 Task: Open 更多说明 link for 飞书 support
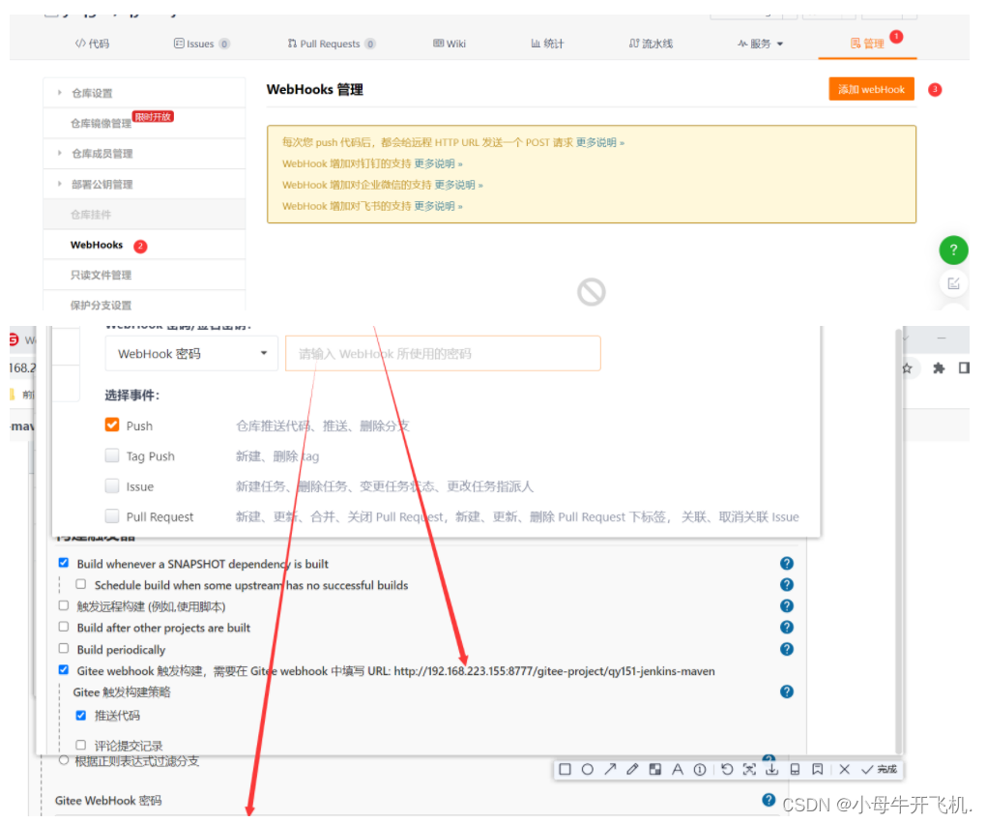[x=438, y=207]
